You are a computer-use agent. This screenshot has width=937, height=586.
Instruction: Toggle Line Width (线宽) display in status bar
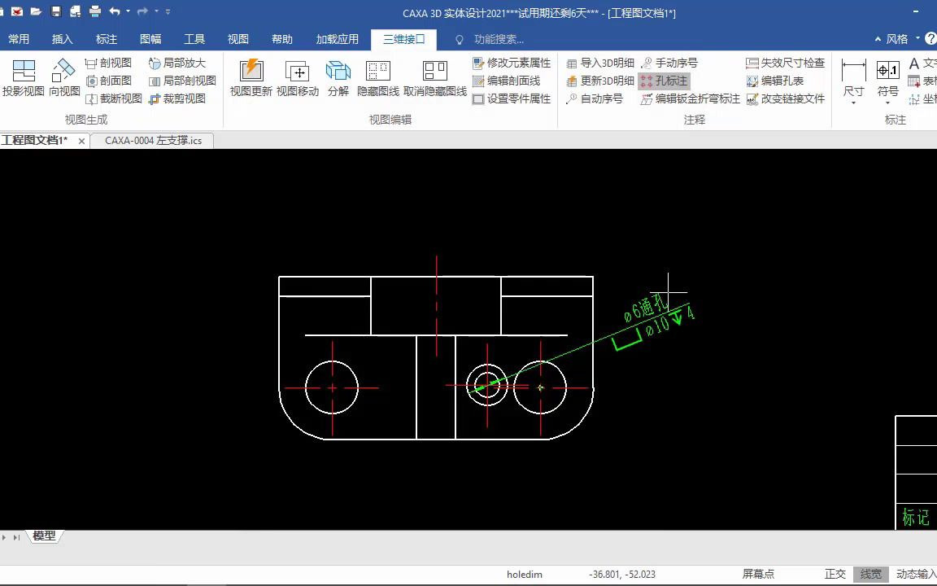(x=870, y=574)
